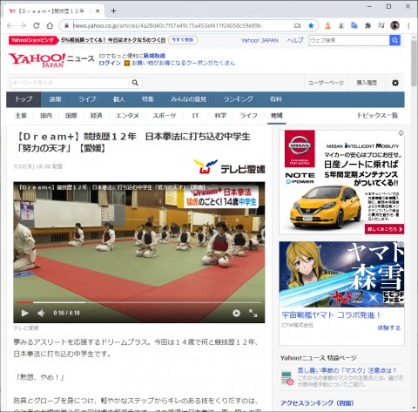The width and height of the screenshot is (418, 412).
Task: Click the 体験する link
Action: [x=388, y=328]
